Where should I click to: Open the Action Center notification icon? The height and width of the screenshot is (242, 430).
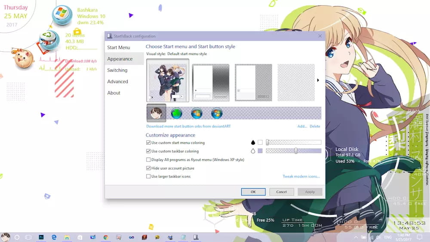click(420, 237)
